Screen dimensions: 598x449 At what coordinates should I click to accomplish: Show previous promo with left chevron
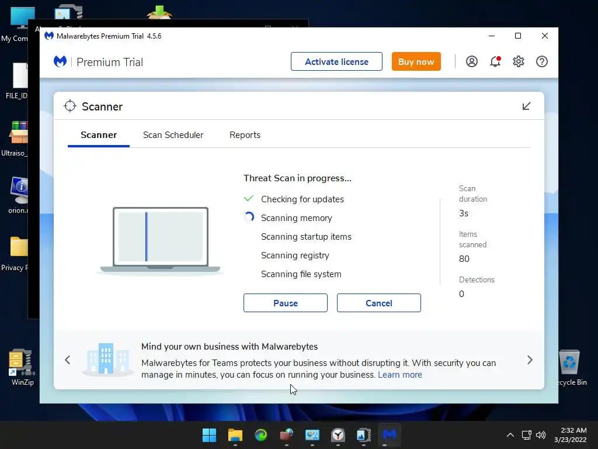click(68, 360)
